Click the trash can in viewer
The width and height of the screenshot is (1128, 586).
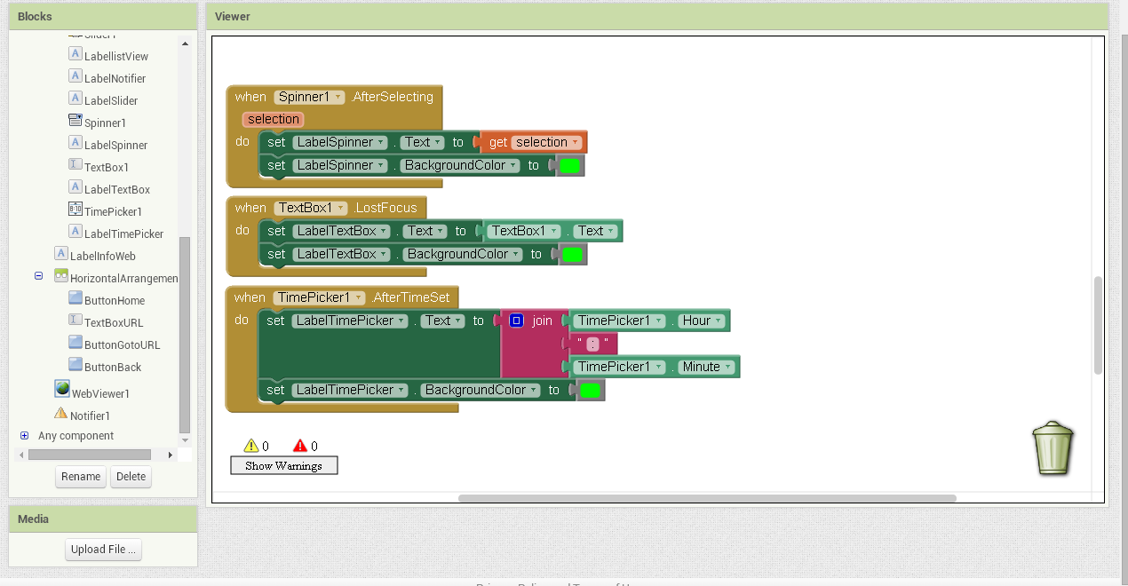pos(1053,448)
